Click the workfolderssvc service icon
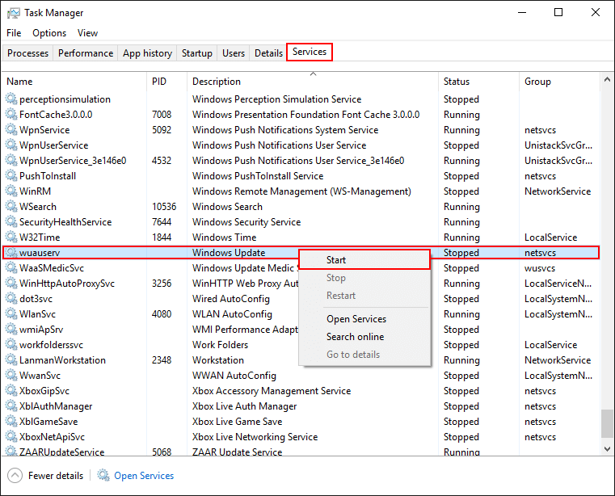This screenshot has width=615, height=496. (11, 344)
